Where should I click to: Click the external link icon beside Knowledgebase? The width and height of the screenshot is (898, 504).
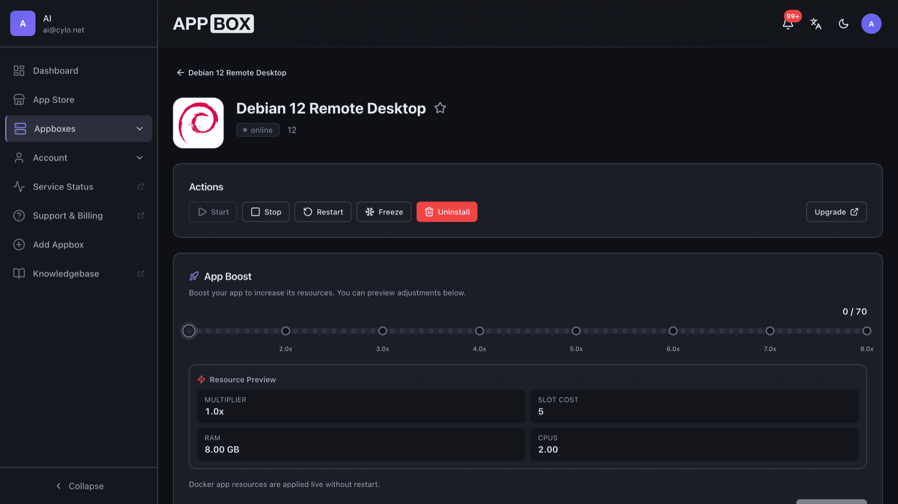pos(140,274)
